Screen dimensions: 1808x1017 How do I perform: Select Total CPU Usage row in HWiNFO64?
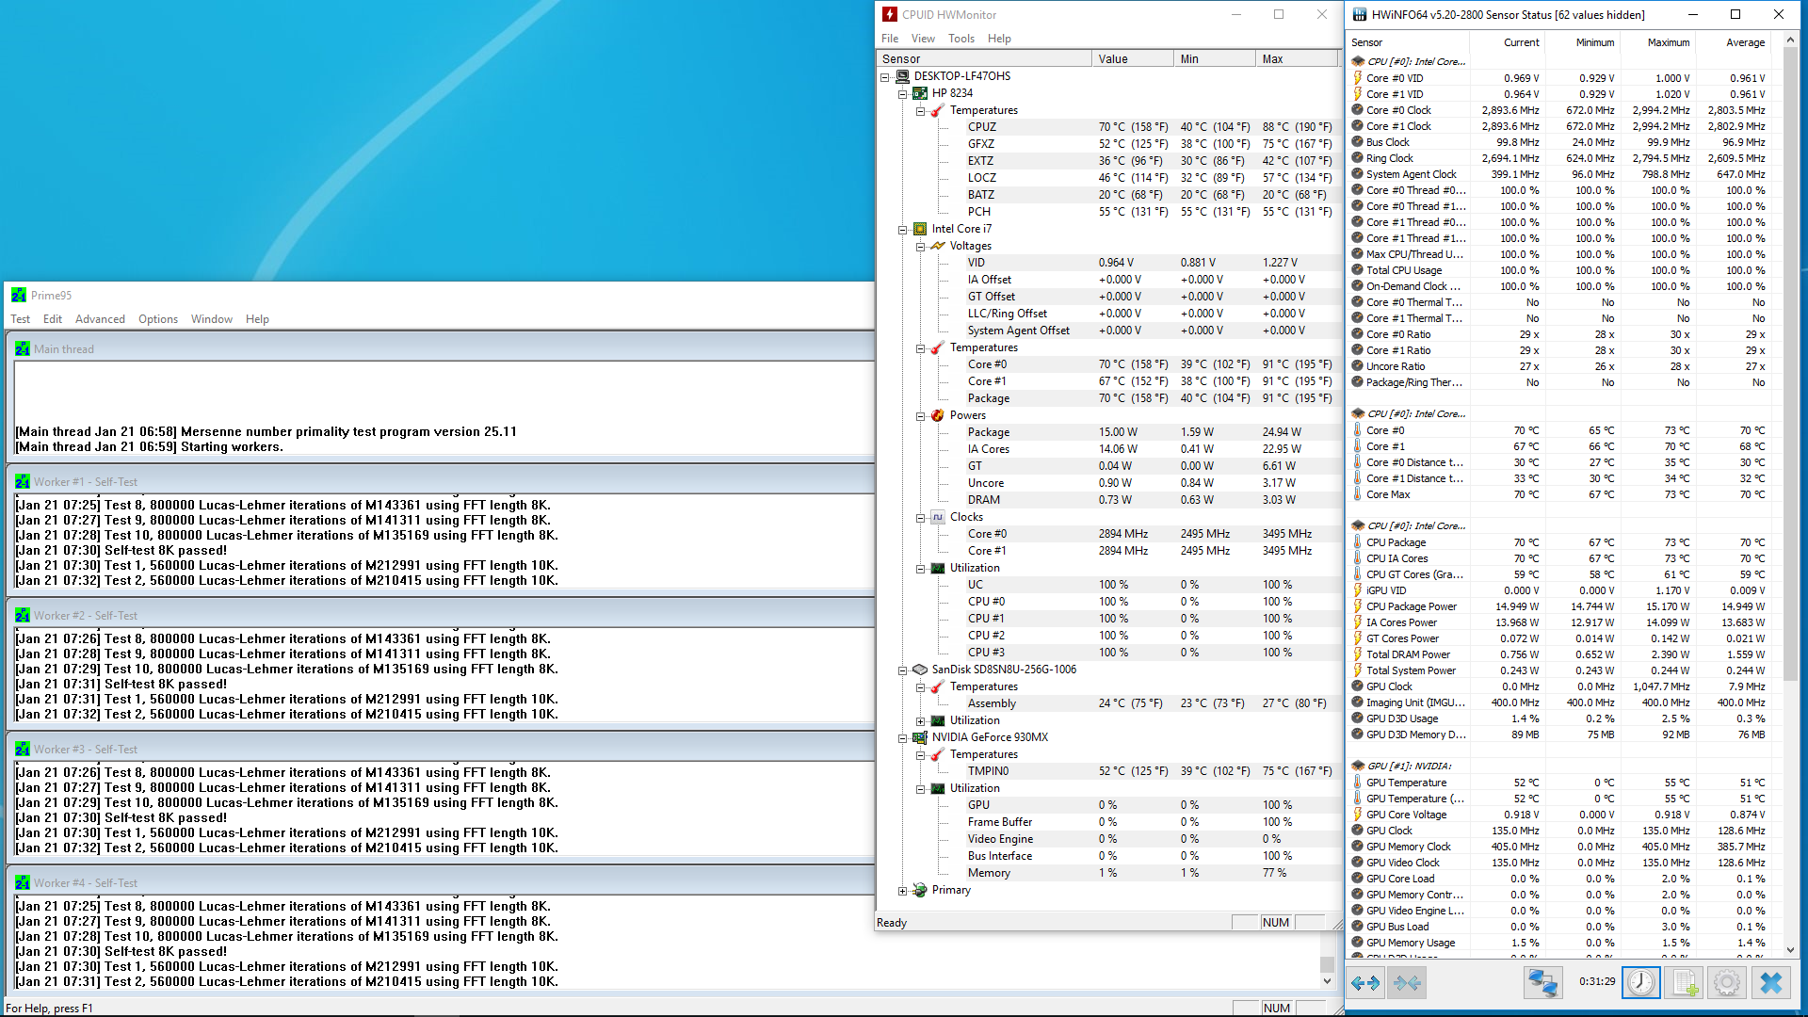point(1559,270)
